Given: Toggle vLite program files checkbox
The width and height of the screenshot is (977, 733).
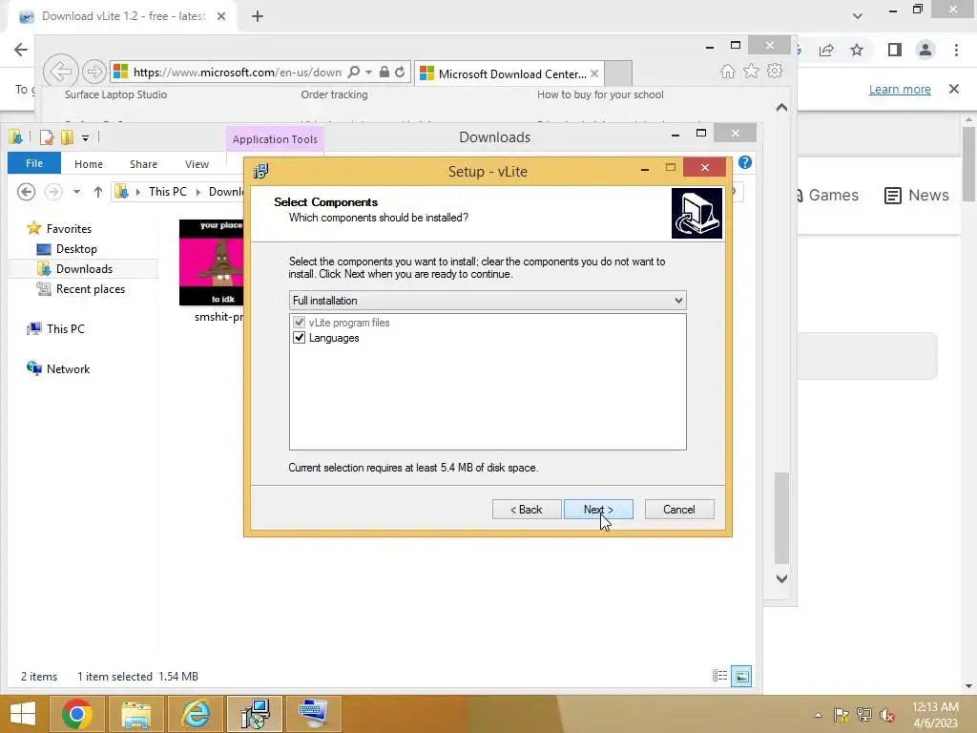Looking at the screenshot, I should 299,323.
